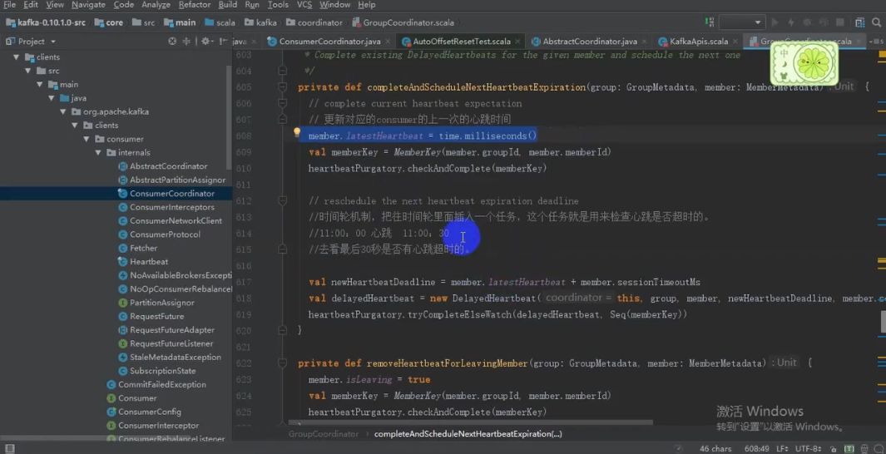This screenshot has width=886, height=454.
Task: Toggle the read-only lock icon in status bar
Action: tap(834, 448)
